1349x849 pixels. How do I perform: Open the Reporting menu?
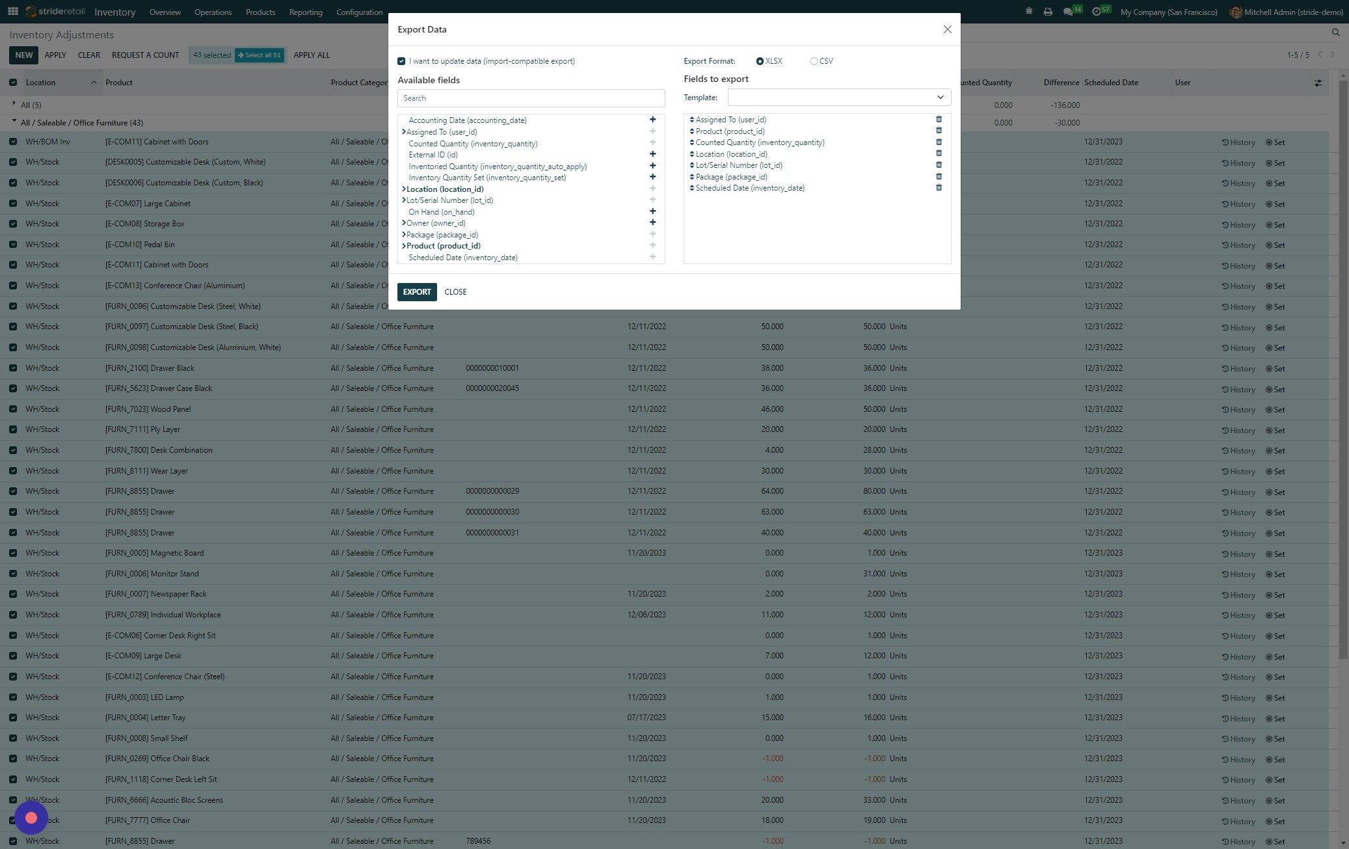click(305, 12)
